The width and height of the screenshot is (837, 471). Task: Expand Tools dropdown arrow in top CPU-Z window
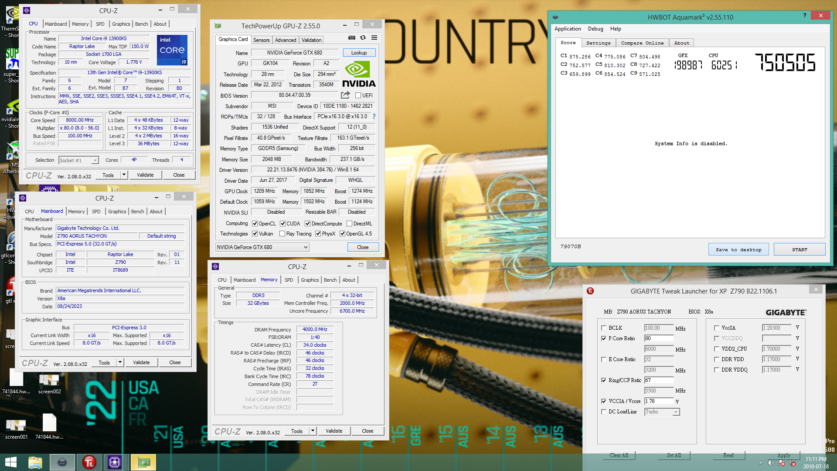[124, 175]
